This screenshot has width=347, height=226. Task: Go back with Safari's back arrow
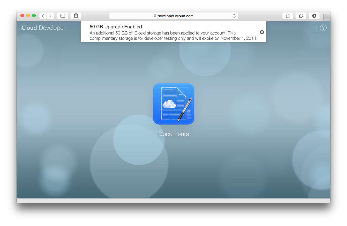coord(43,16)
